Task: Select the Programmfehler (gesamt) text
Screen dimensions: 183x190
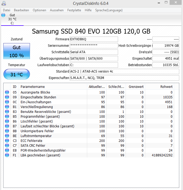Action: pos(40,117)
